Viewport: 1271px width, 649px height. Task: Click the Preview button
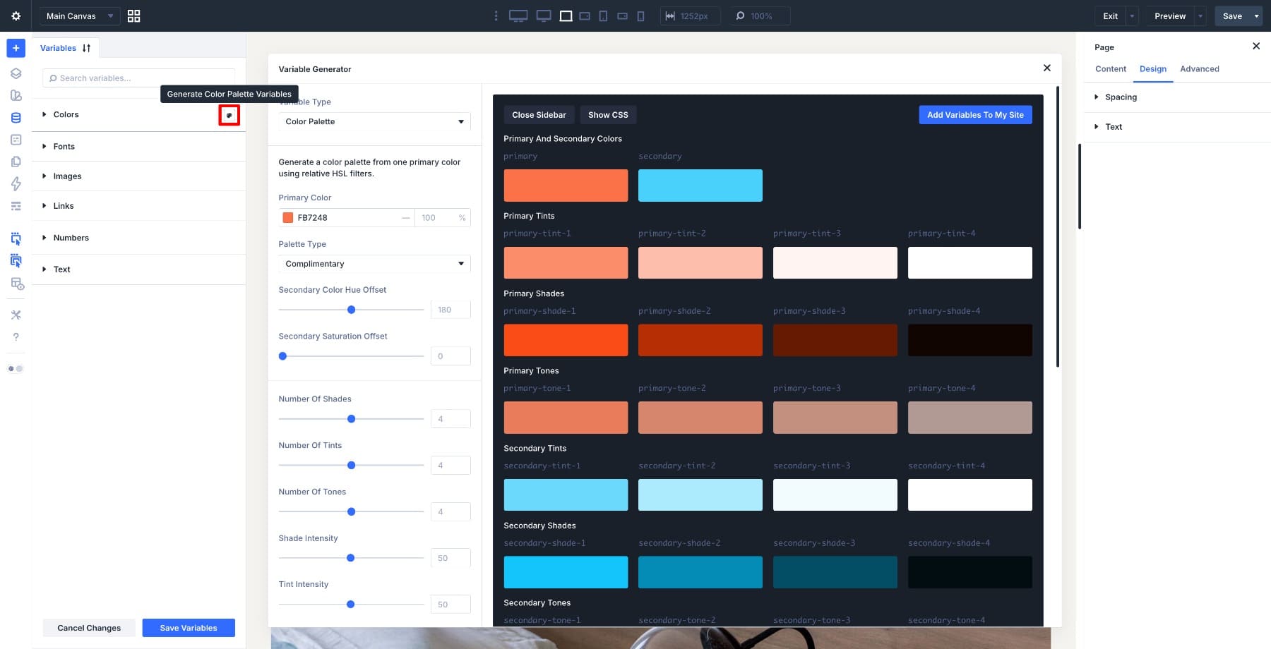point(1170,16)
